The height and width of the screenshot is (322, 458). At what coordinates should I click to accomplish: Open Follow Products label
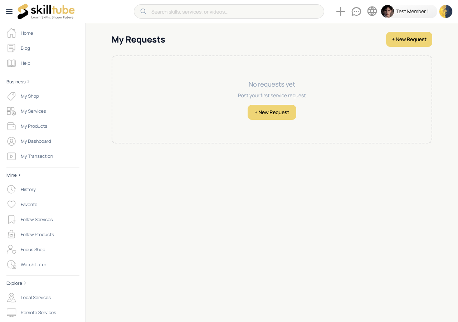(37, 234)
